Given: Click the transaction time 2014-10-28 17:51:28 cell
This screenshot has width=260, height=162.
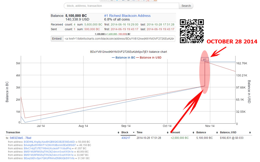Looking at the screenshot, I should click(x=149, y=138).
